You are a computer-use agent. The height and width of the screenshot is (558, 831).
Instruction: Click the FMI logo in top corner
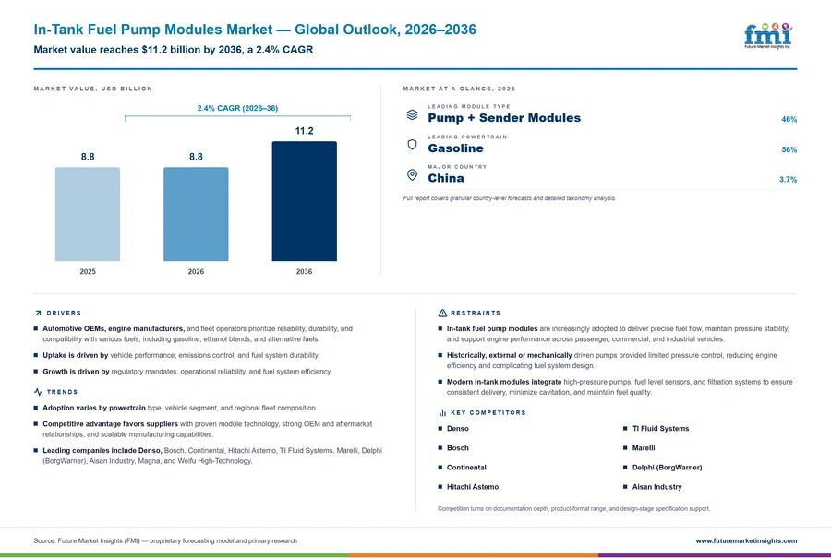click(768, 36)
